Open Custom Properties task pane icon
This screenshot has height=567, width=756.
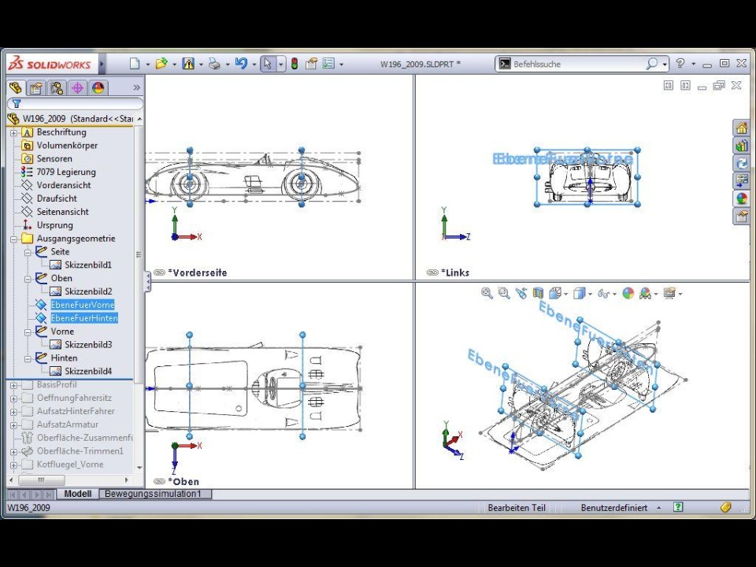[x=742, y=216]
